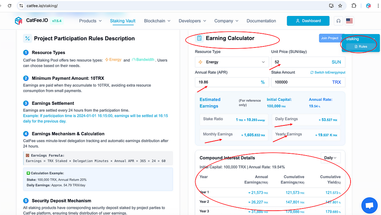Click the Daily Earnings value 53.527 TRX
This screenshot has width=381, height=215.
tap(328, 120)
